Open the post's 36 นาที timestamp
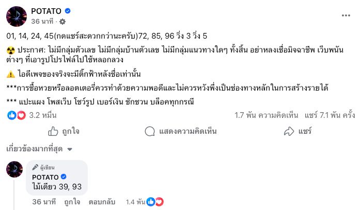Screen dimensions: 361x210 point(43,22)
